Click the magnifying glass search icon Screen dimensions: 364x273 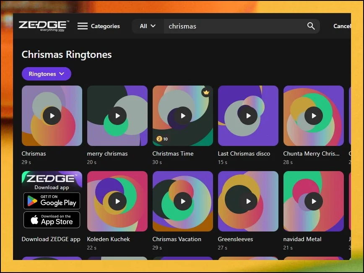pos(311,26)
